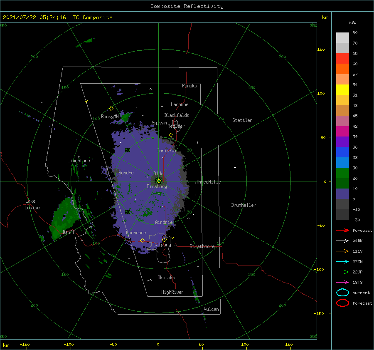Screen dimensions: 374x350
Task: Click the ThreeHills city label
Action: pyautogui.click(x=209, y=182)
